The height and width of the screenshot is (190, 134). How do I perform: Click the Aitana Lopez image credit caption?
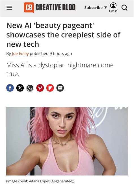coord(40,181)
